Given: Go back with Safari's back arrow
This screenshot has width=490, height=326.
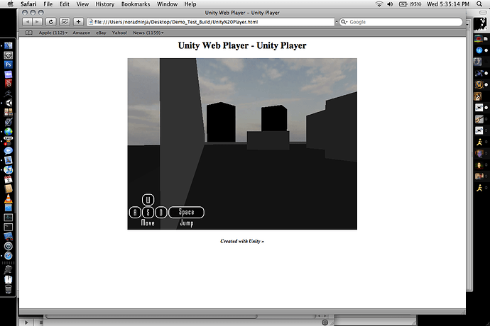Looking at the screenshot, I should tap(27, 22).
